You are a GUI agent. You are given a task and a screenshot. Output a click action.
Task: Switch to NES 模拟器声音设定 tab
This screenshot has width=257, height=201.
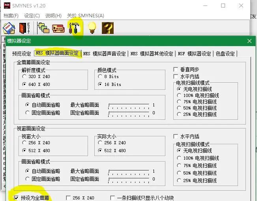pyautogui.click(x=104, y=54)
